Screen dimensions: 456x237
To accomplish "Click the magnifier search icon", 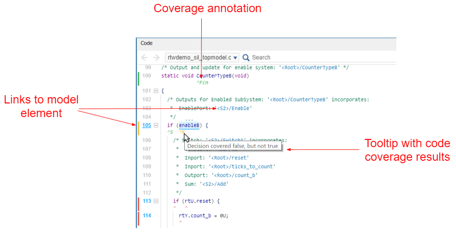I will pyautogui.click(x=246, y=58).
